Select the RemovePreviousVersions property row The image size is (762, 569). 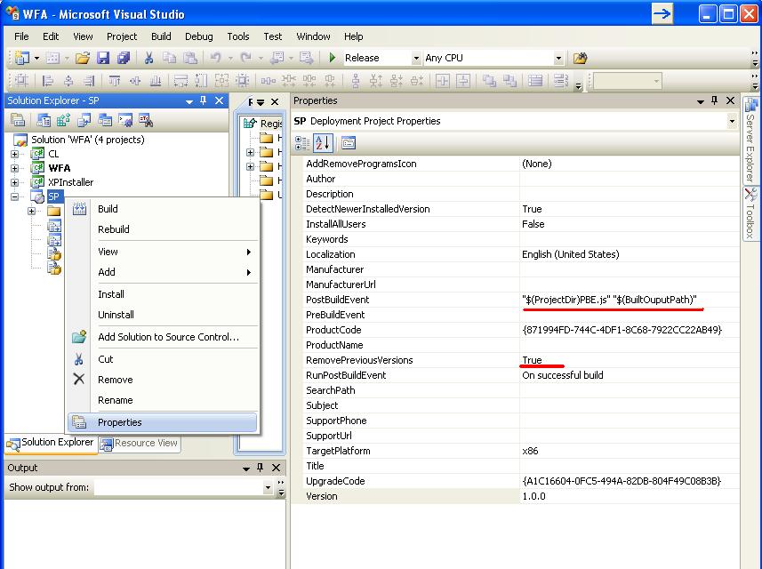520,360
